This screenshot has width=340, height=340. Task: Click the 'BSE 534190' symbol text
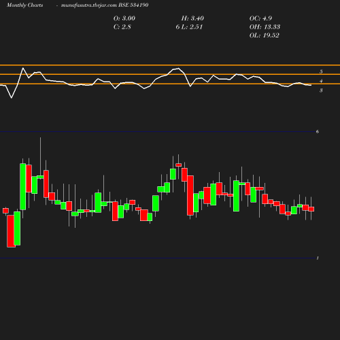(x=133, y=5)
